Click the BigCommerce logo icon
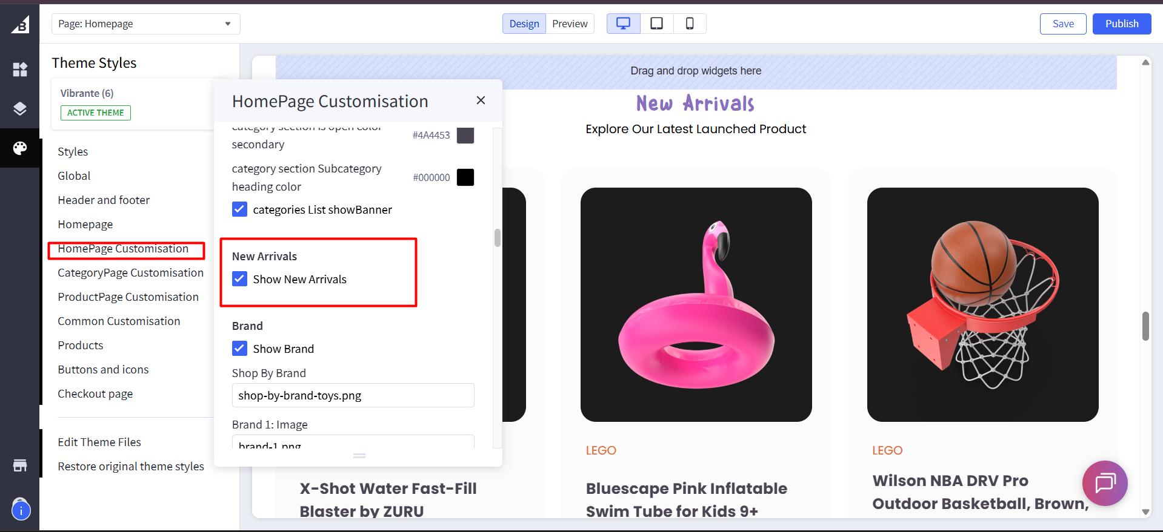The image size is (1163, 532). 20,24
